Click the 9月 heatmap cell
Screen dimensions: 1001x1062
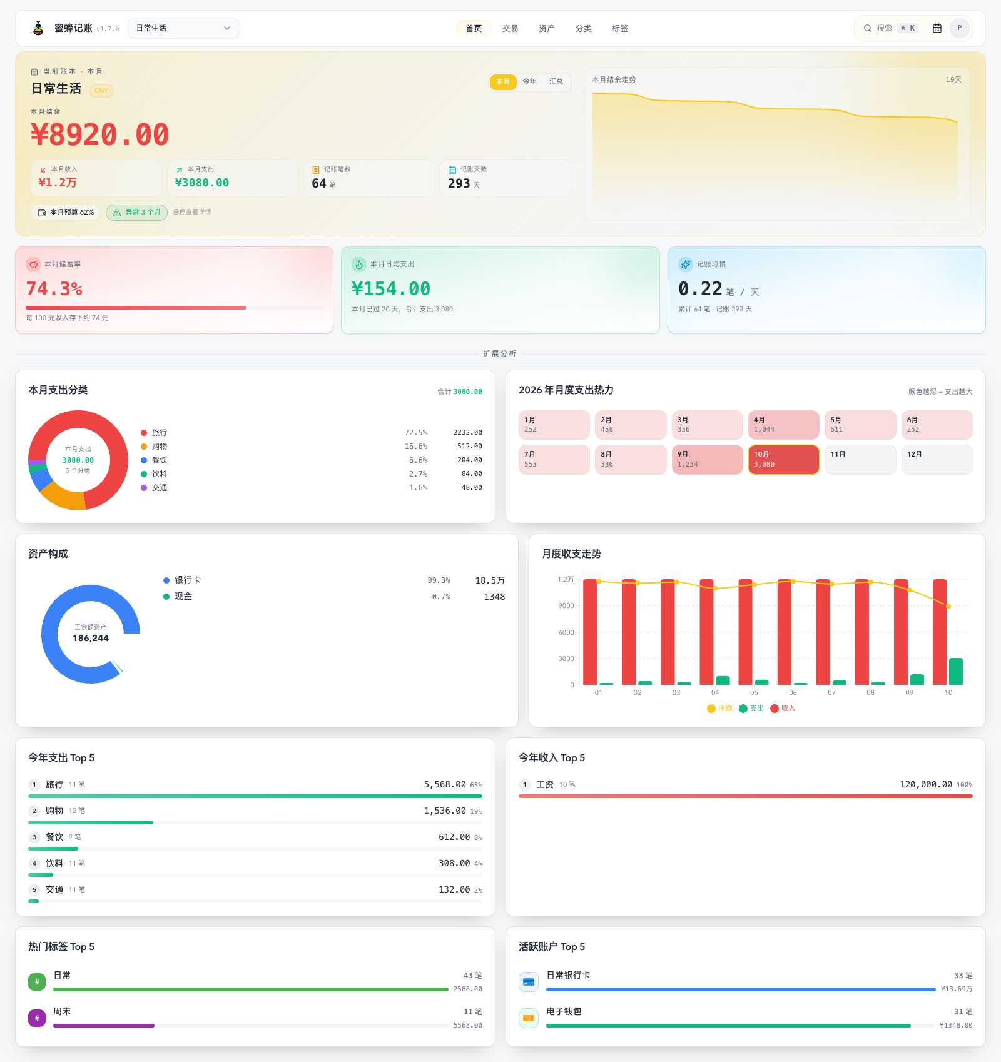tap(707, 460)
